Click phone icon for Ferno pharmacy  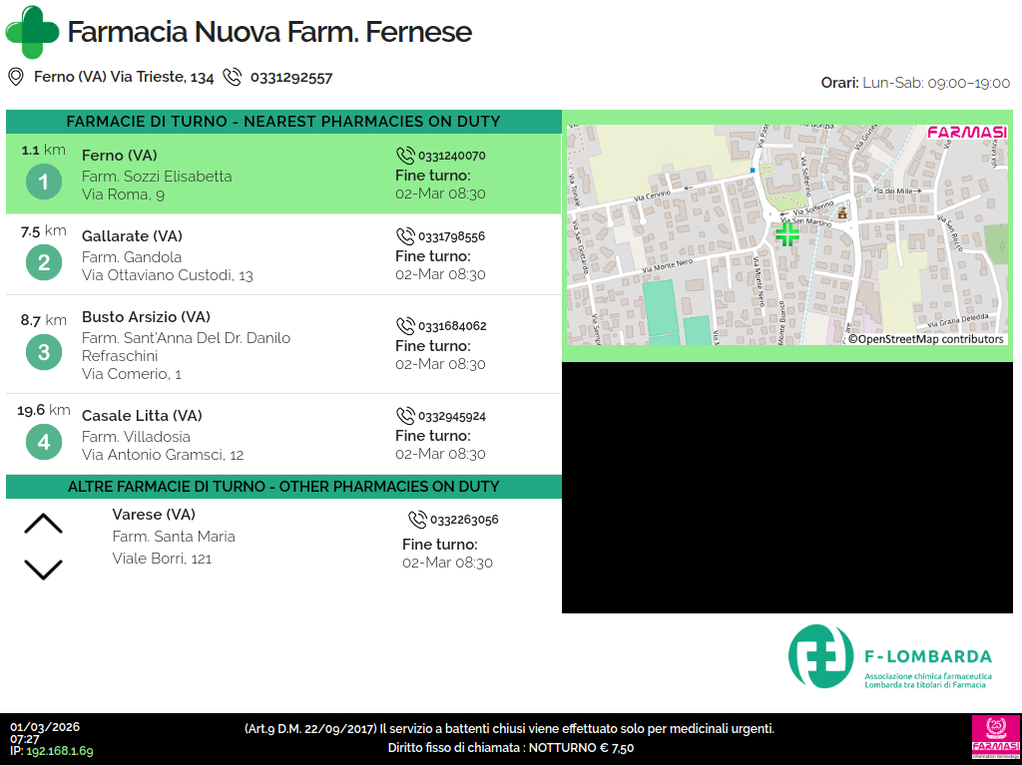tap(405, 156)
